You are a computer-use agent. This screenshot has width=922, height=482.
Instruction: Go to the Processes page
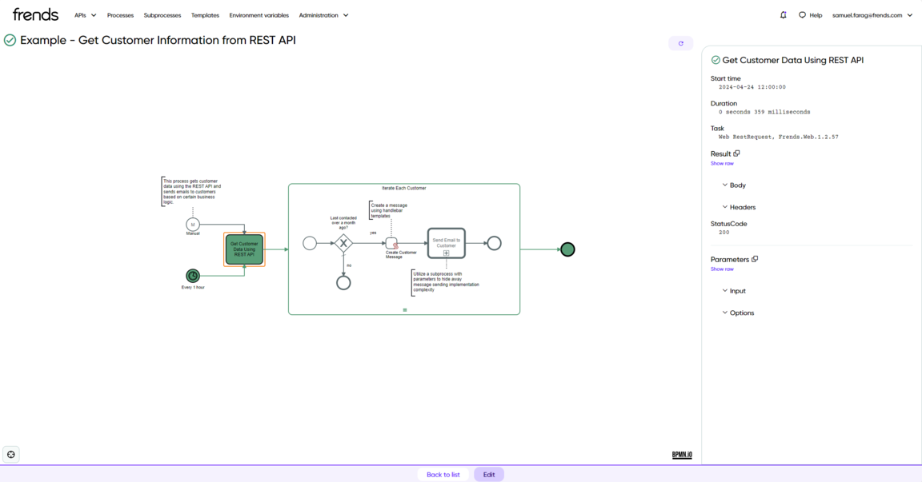click(120, 15)
